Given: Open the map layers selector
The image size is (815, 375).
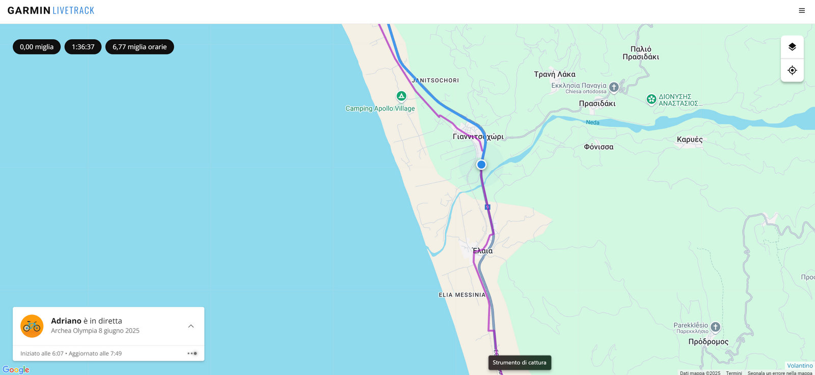Looking at the screenshot, I should point(792,47).
